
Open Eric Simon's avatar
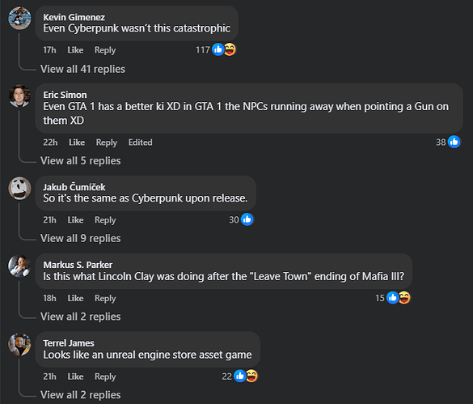click(x=19, y=96)
